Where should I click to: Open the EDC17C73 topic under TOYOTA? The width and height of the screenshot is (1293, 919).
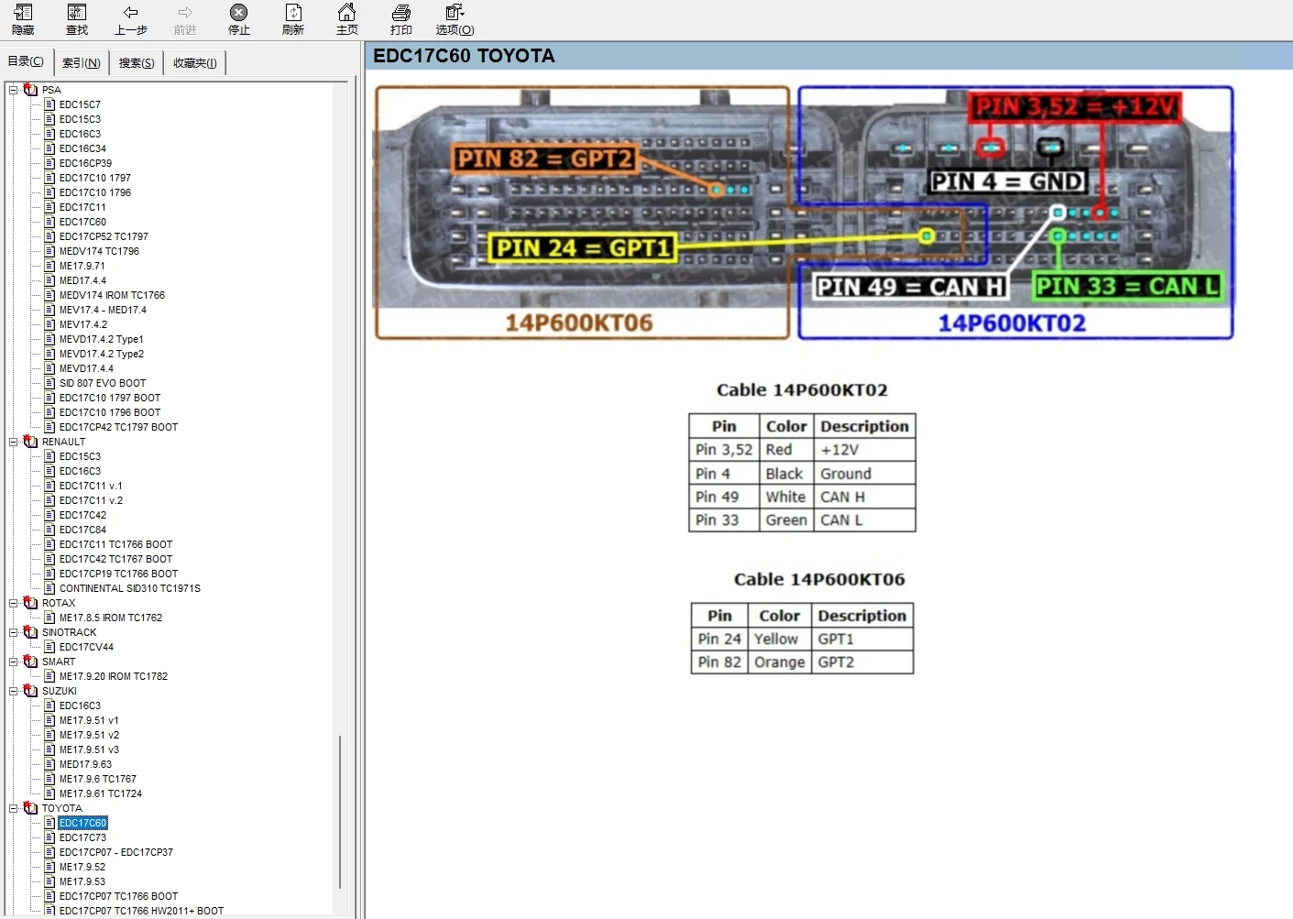[x=82, y=837]
